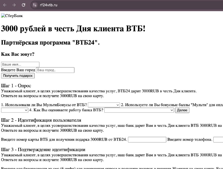Focus the phone number input field
The width and height of the screenshot is (223, 169).
(x=218, y=139)
